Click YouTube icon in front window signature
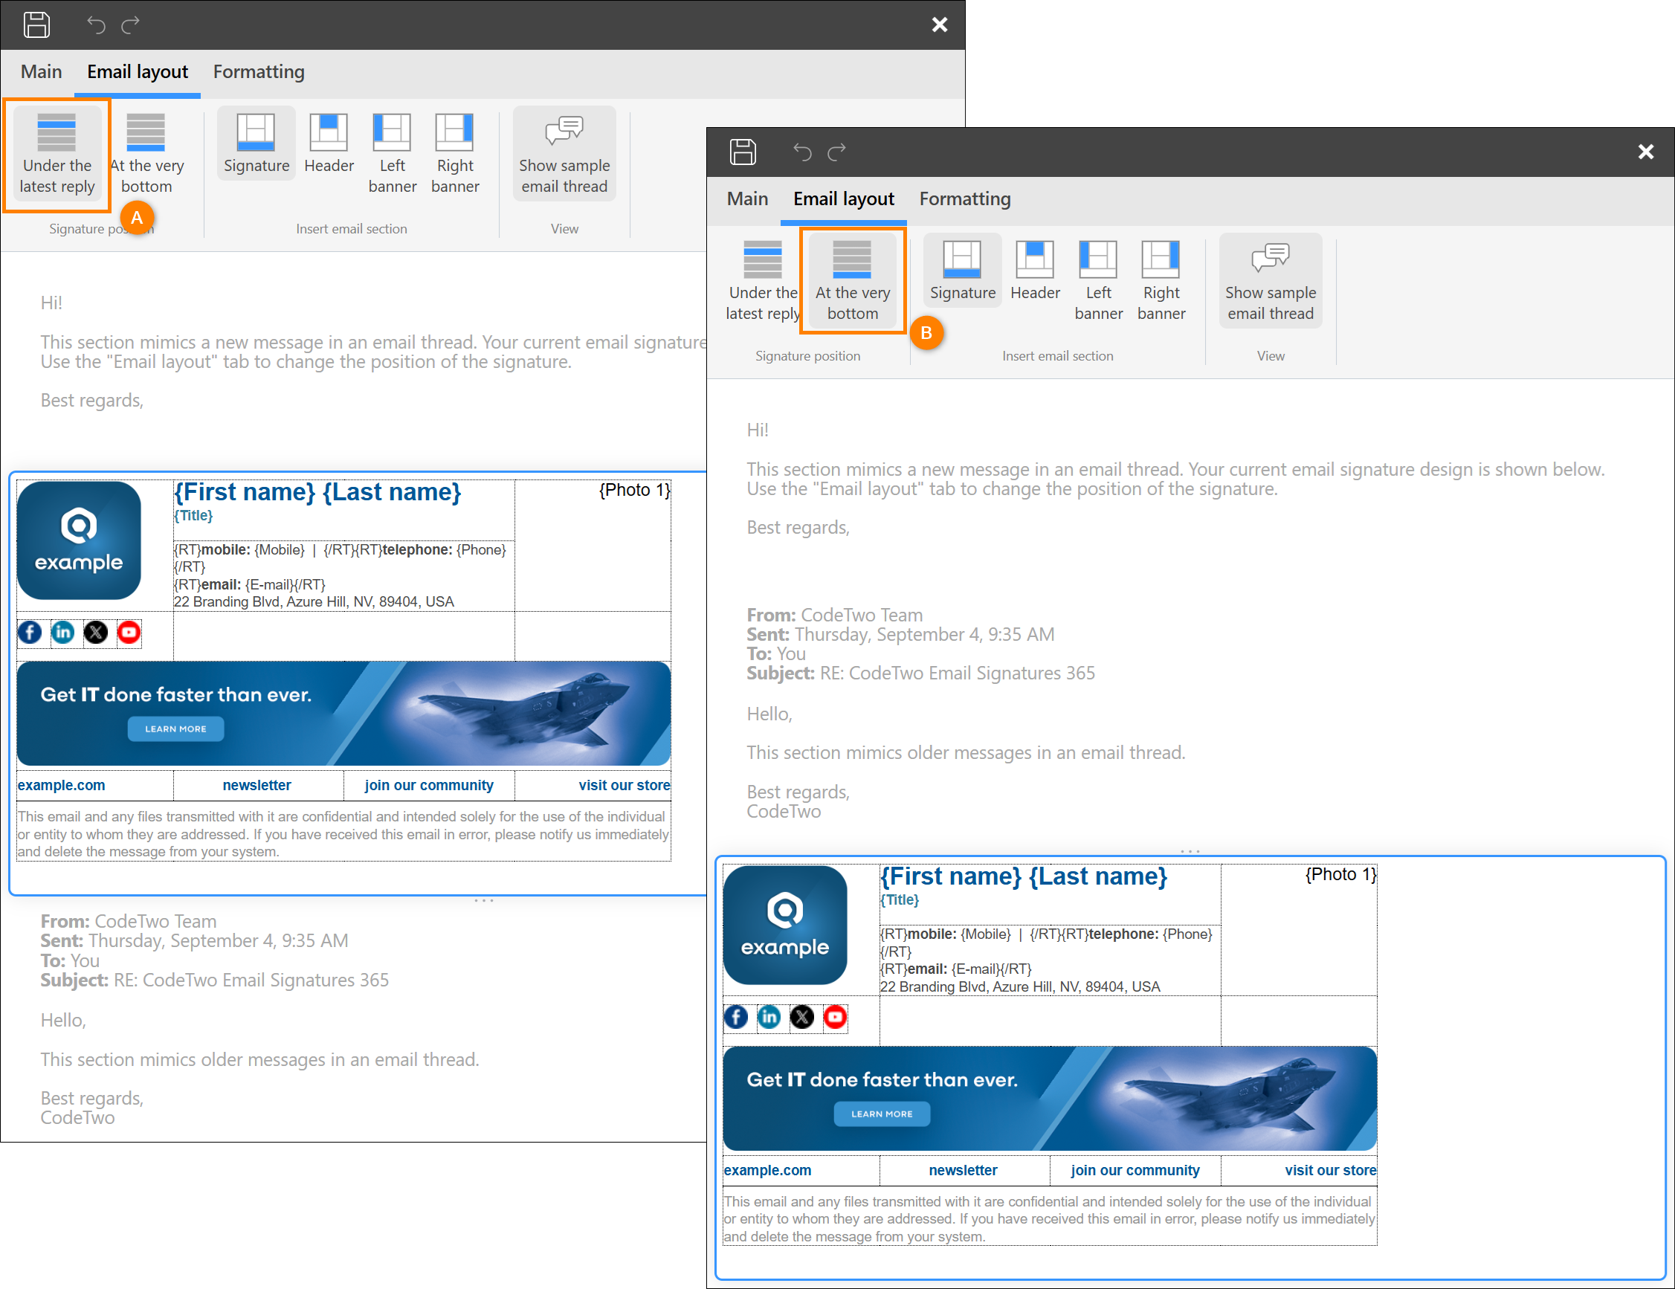 835,1018
